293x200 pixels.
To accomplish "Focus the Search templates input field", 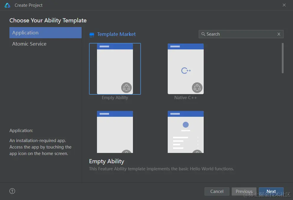I will tap(241, 34).
